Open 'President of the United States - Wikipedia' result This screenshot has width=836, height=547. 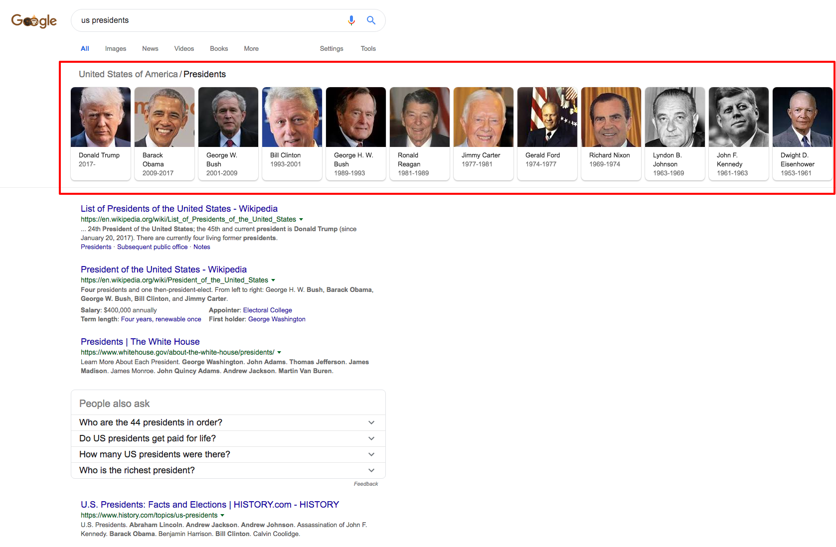(x=164, y=270)
